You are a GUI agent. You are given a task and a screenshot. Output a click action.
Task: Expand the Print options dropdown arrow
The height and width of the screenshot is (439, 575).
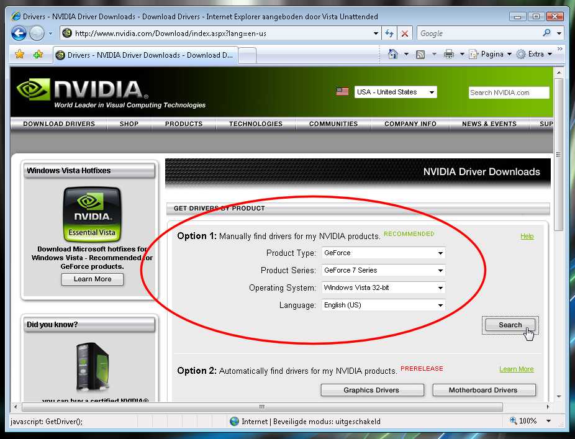point(462,54)
